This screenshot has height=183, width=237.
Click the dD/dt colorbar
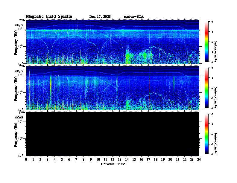[206, 88]
